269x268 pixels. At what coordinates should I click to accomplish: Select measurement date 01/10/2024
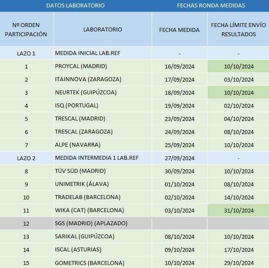pos(180,184)
